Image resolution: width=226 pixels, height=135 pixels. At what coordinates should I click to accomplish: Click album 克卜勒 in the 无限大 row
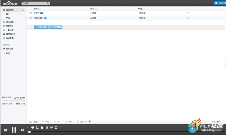click(143, 13)
